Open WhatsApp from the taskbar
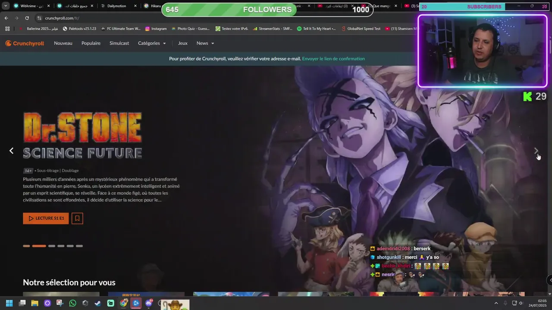Viewport: 552px width, 310px height. pyautogui.click(x=72, y=303)
